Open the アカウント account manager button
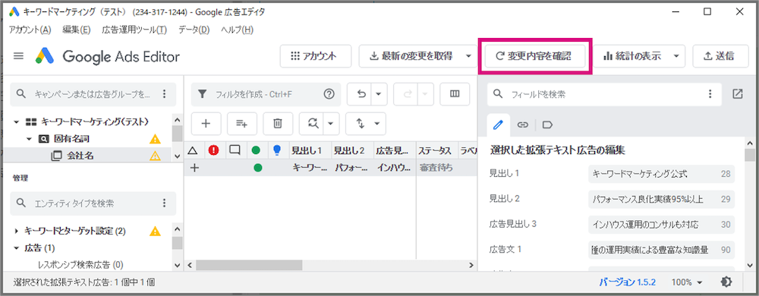759x296 pixels. tap(316, 56)
